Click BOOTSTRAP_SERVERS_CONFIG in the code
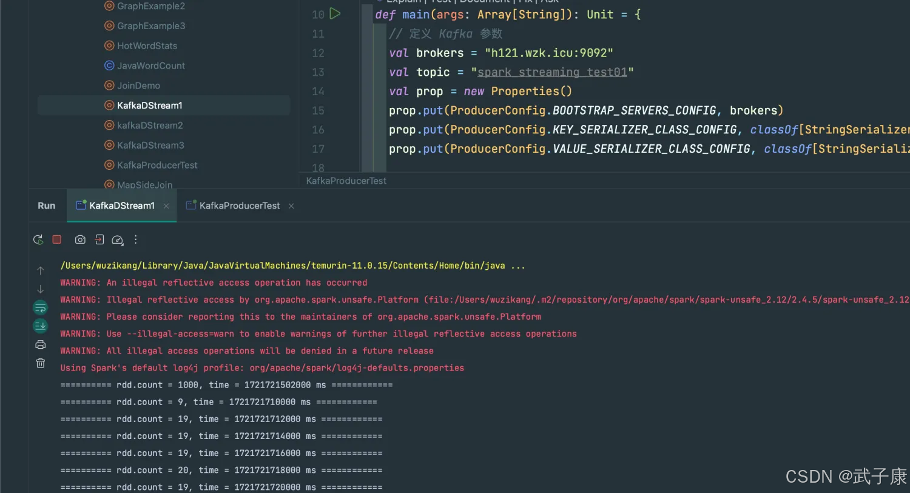Viewport: 910px width, 493px height. (635, 110)
